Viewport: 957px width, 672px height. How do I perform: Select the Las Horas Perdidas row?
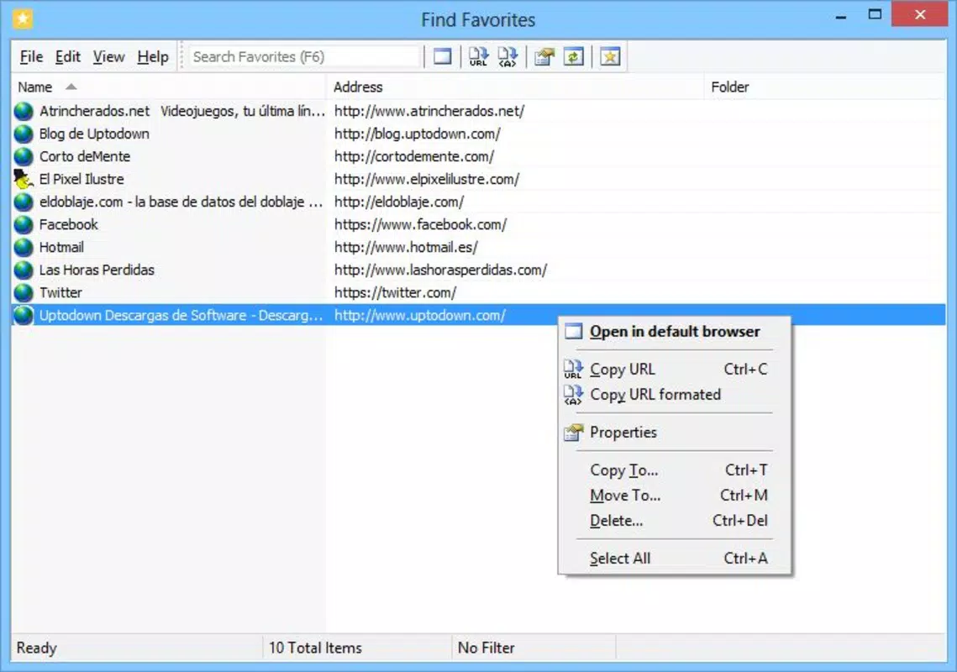[479, 270]
